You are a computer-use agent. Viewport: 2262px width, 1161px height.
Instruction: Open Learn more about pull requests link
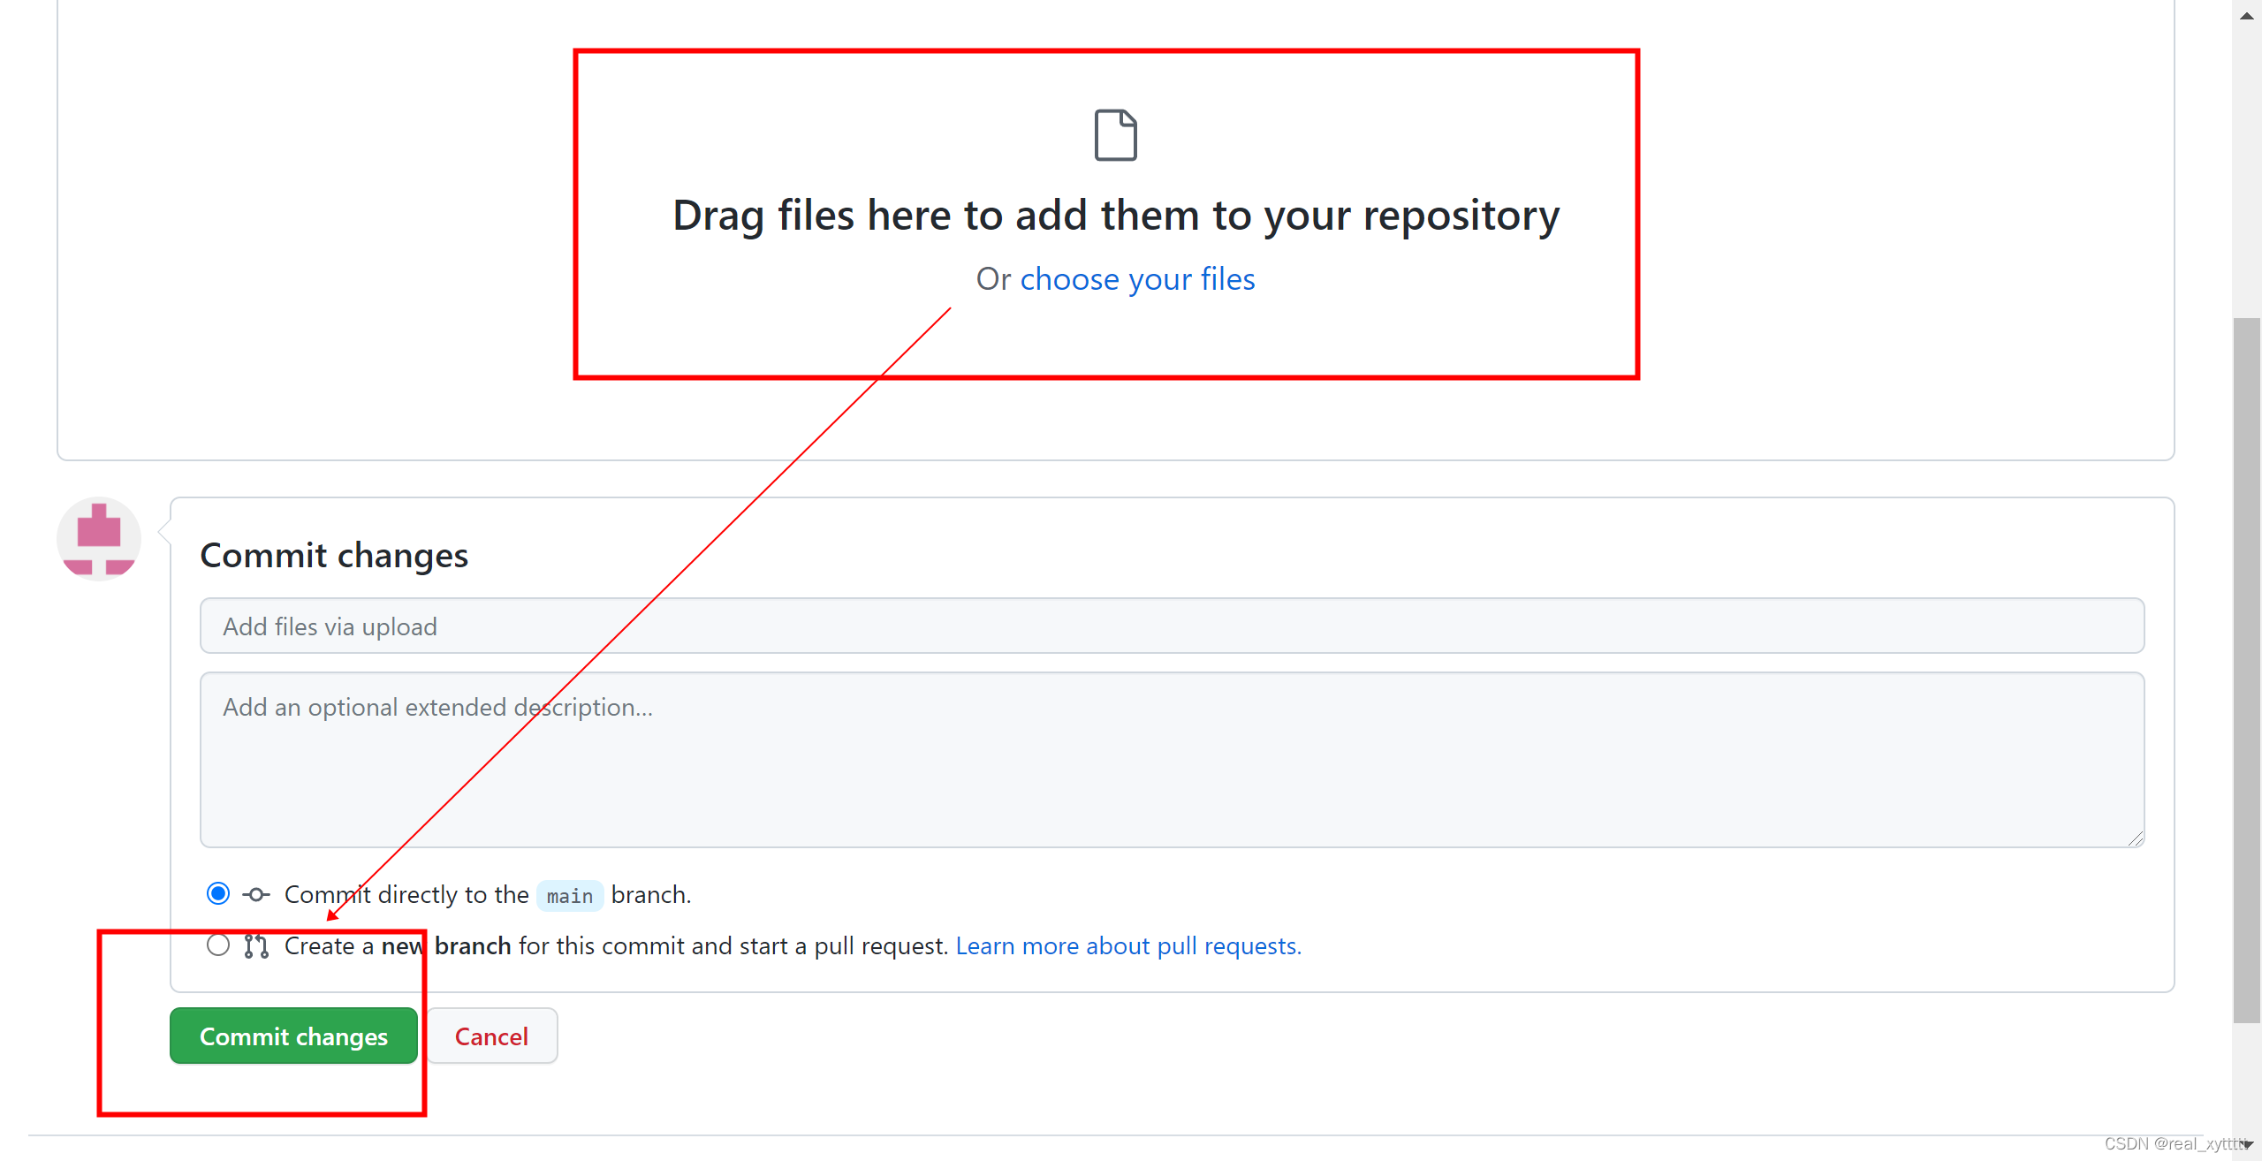click(x=1128, y=946)
